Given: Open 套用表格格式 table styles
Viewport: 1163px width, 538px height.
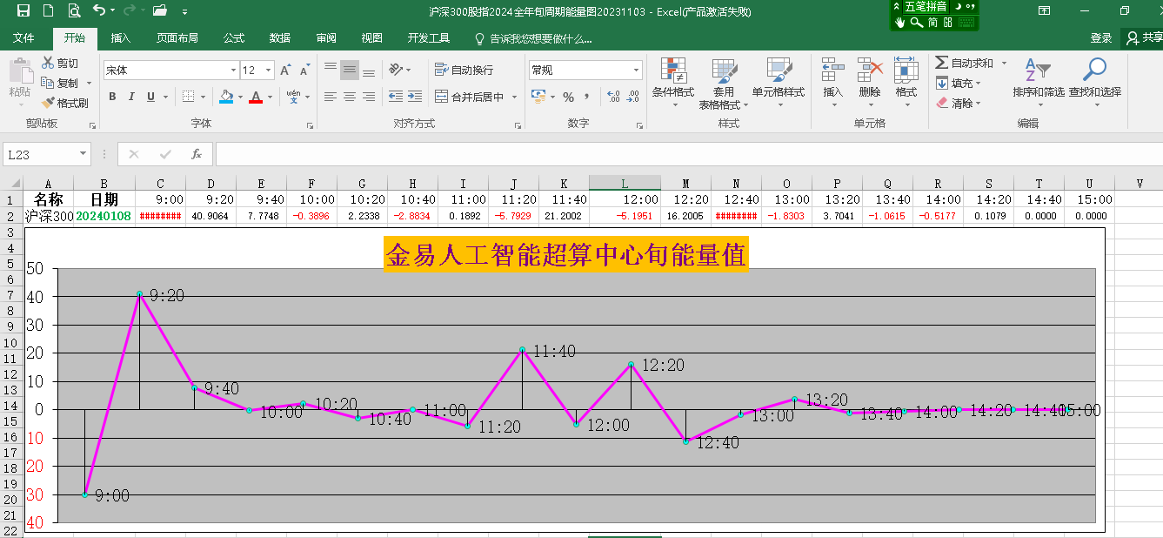Looking at the screenshot, I should 724,83.
